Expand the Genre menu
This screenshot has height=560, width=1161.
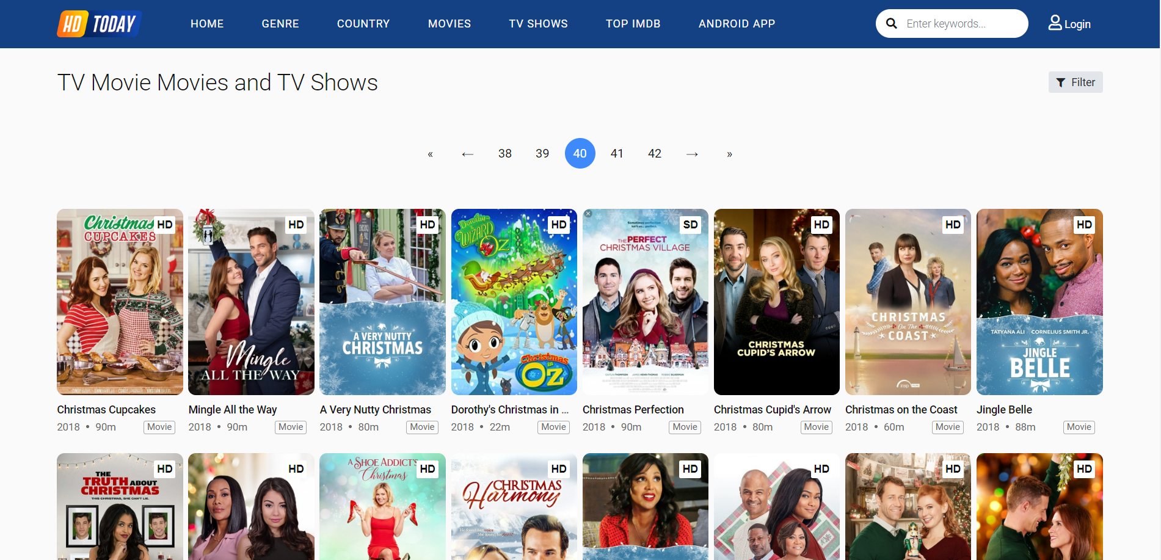(x=280, y=24)
